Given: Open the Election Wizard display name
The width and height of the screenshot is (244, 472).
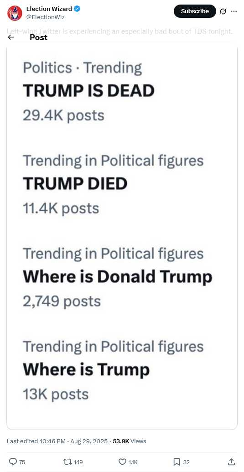Looking at the screenshot, I should tap(49, 9).
